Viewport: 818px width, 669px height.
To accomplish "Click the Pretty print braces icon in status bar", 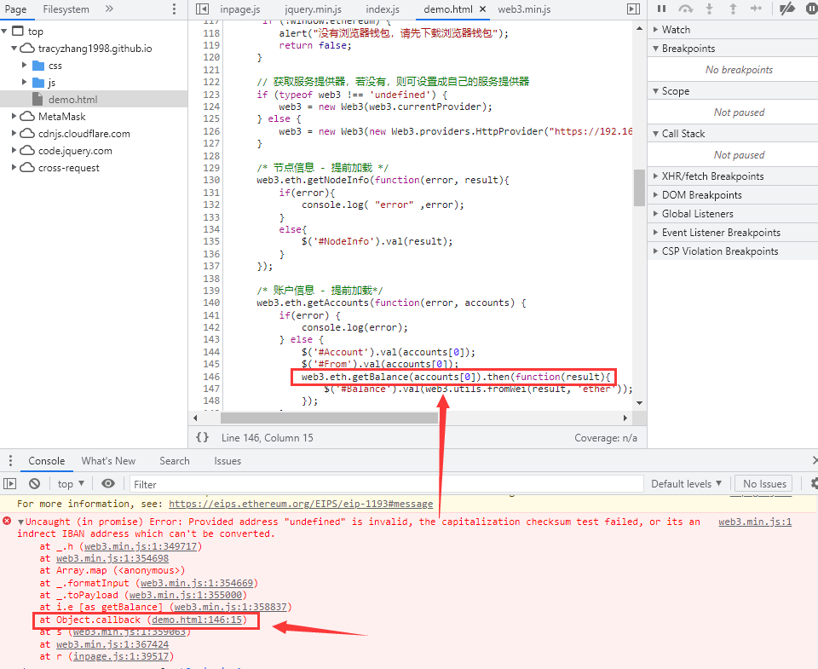I will point(202,437).
